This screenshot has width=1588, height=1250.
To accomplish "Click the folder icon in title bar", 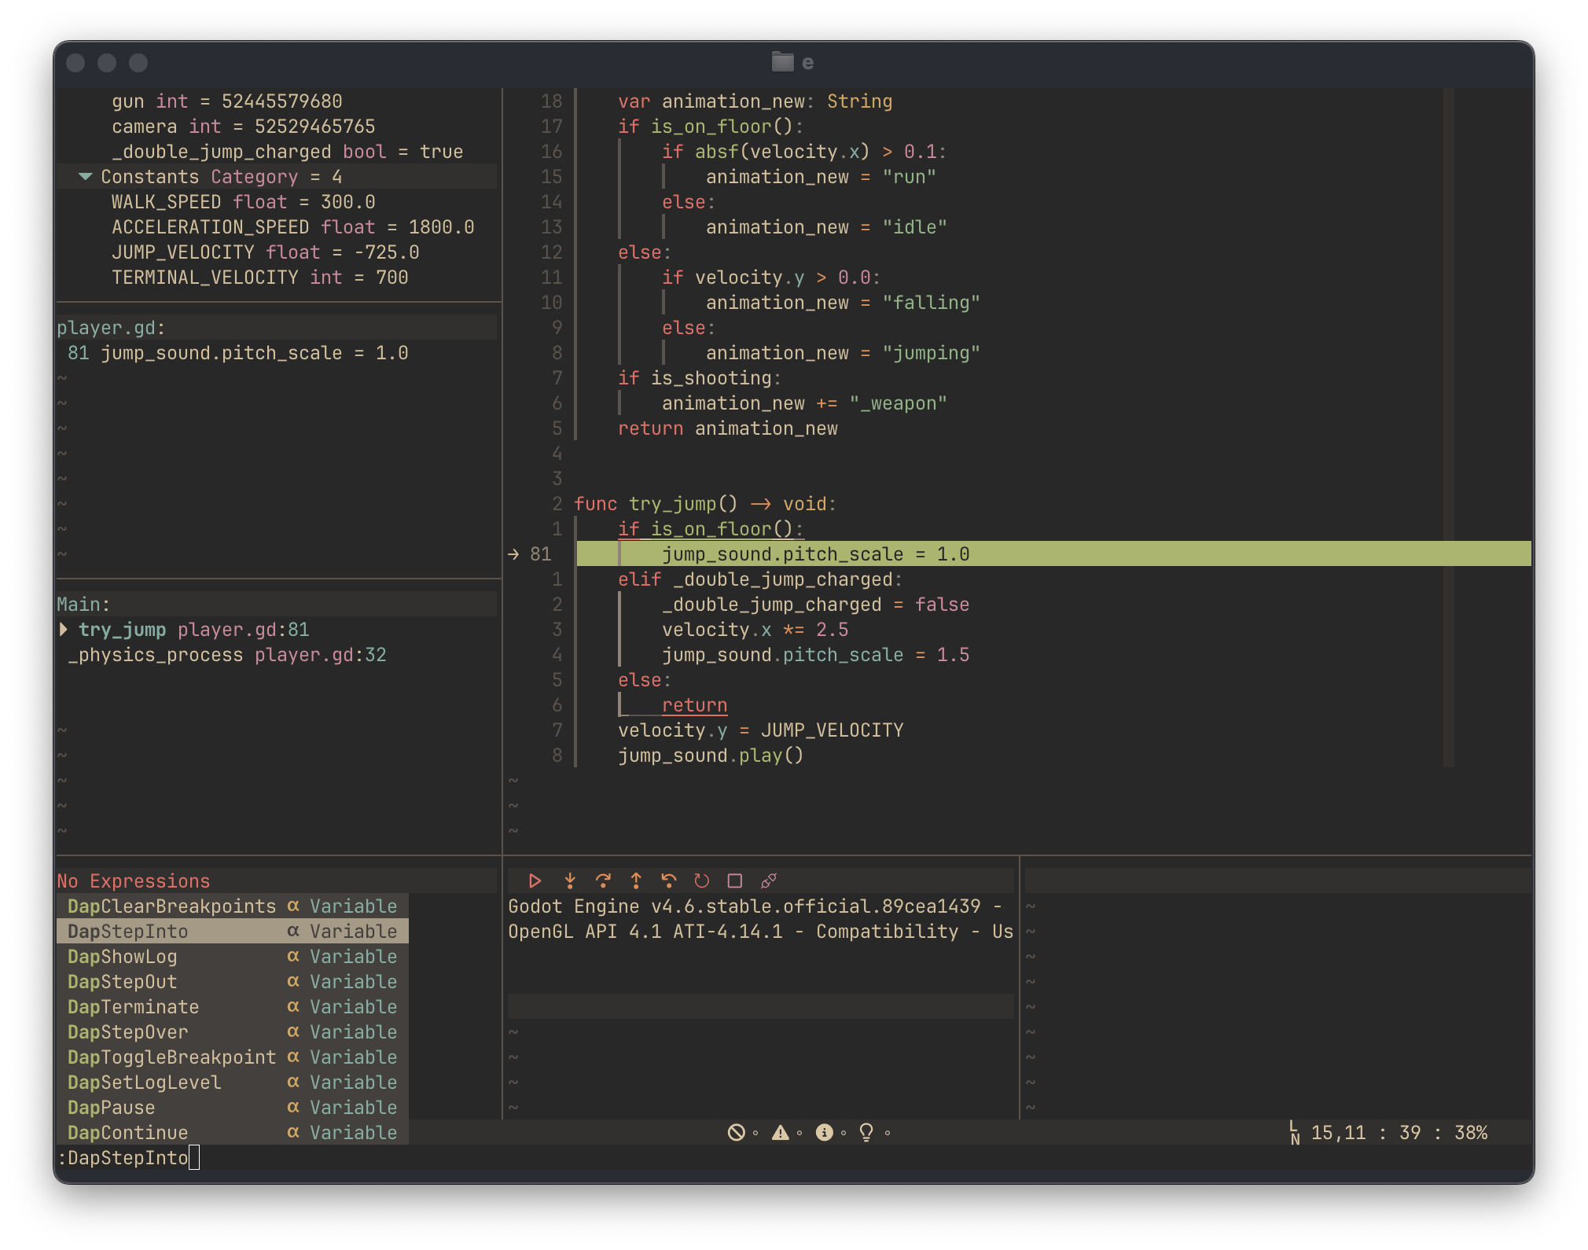I will coord(782,61).
